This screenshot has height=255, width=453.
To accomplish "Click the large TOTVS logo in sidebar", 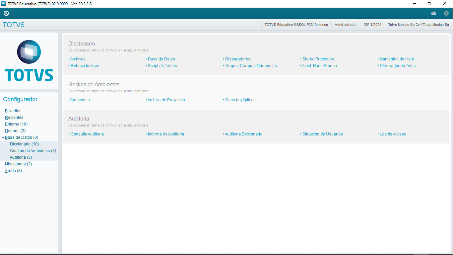I will click(29, 60).
